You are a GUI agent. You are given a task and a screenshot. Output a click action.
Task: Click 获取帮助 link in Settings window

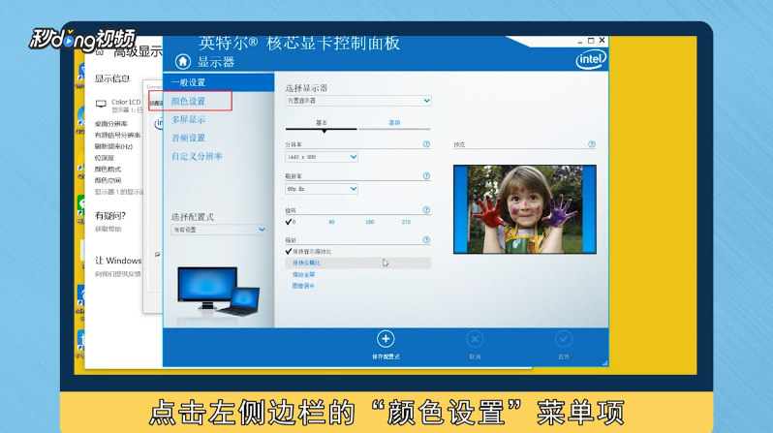[x=108, y=229]
